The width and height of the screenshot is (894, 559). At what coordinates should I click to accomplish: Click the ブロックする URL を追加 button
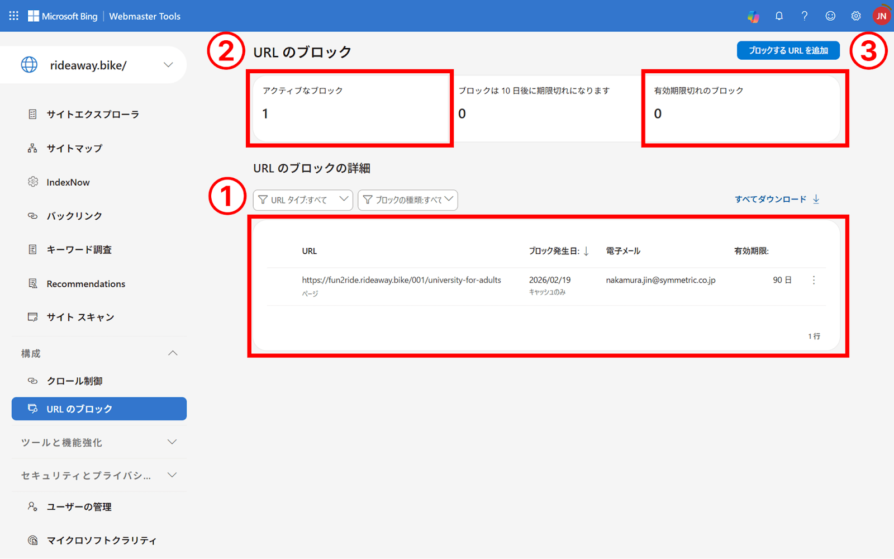[x=788, y=50]
